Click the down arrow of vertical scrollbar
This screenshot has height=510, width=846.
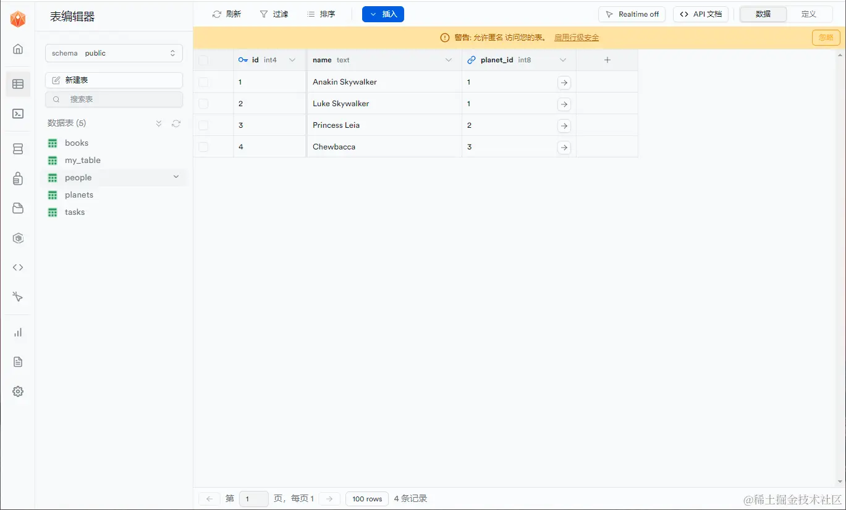click(841, 482)
